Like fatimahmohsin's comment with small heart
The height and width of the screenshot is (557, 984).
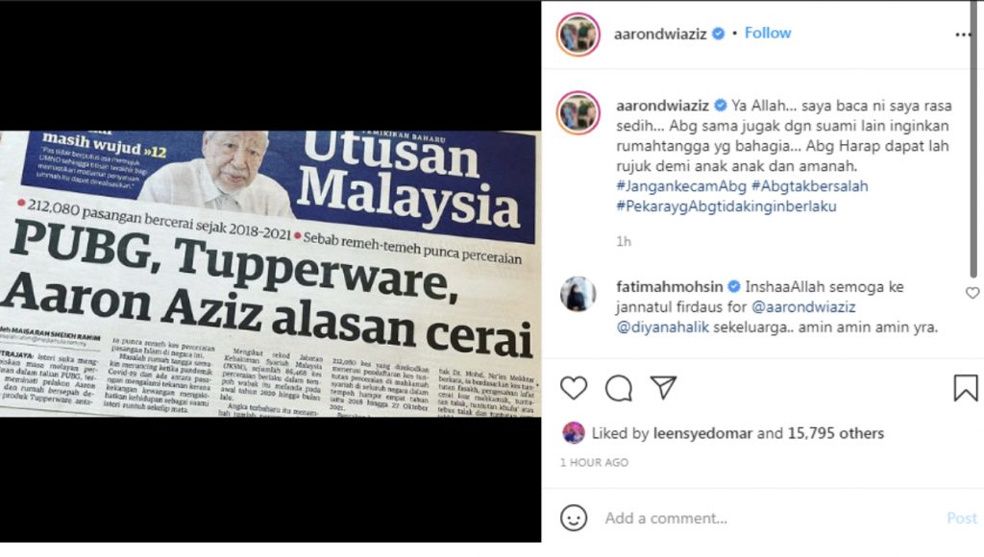pyautogui.click(x=972, y=293)
